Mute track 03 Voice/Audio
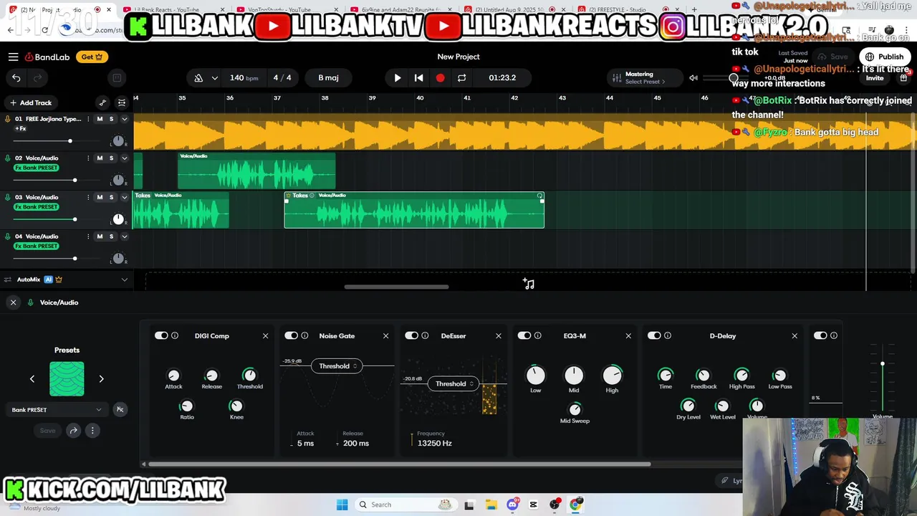Image resolution: width=917 pixels, height=516 pixels. click(x=100, y=197)
